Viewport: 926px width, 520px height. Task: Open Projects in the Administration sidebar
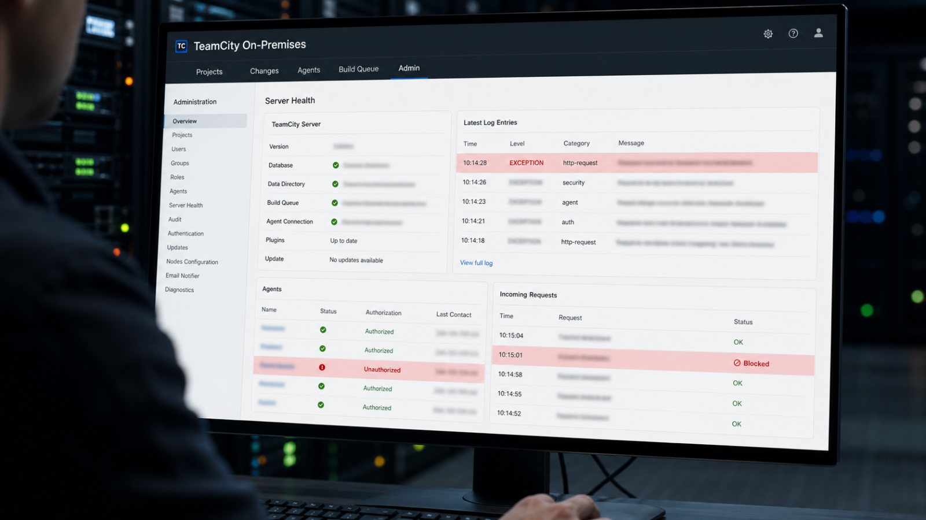pos(182,135)
